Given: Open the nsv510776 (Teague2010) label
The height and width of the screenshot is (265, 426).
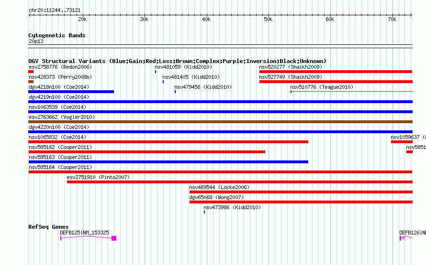Looking at the screenshot, I should 322,87.
